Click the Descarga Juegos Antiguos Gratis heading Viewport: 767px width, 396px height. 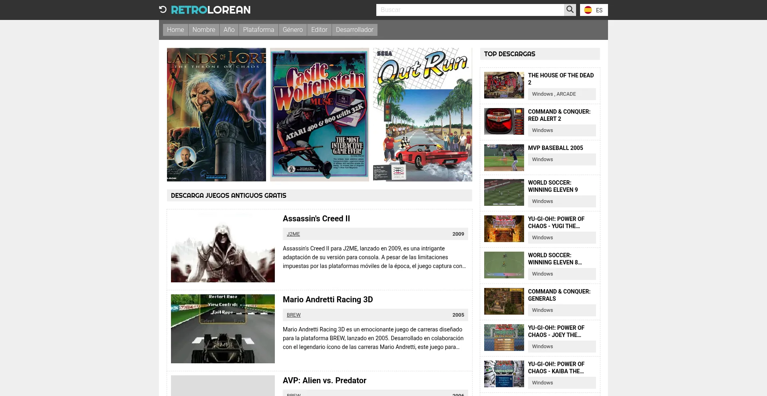click(x=229, y=195)
